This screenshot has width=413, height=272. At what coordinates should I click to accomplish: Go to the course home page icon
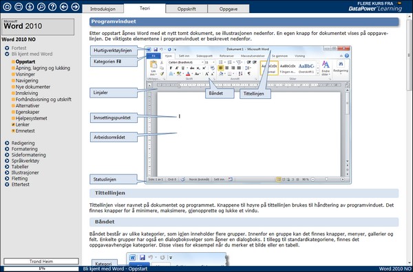pyautogui.click(x=7, y=7)
